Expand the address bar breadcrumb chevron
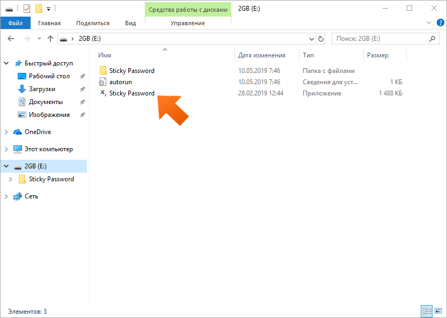Viewport: 447px width, 318px height. pos(72,39)
